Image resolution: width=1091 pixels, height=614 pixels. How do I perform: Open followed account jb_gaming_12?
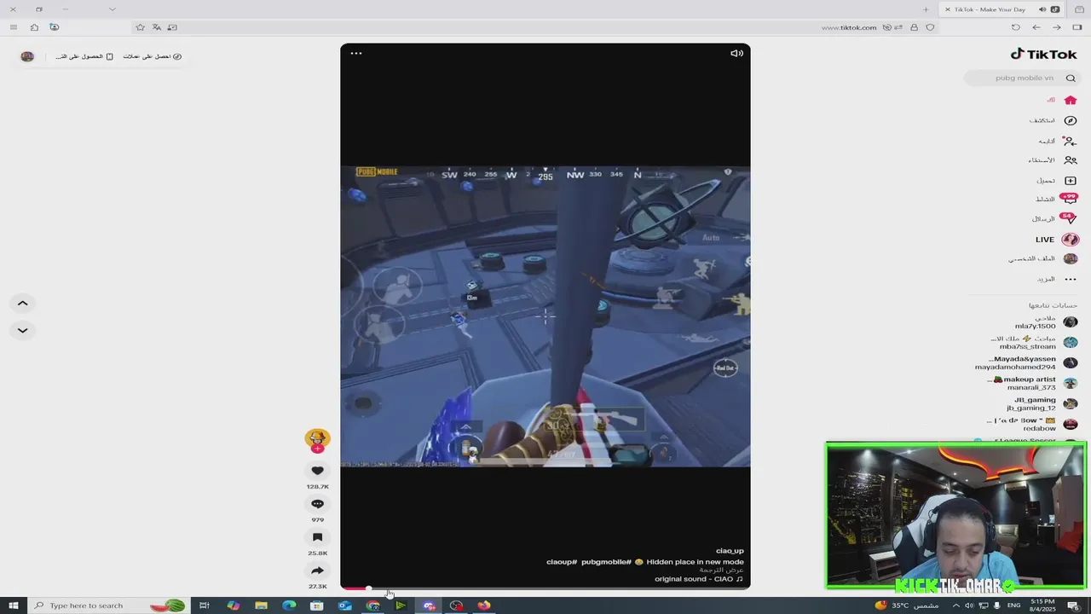pyautogui.click(x=1042, y=403)
